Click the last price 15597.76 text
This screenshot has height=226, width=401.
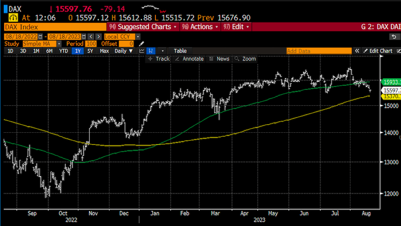point(73,9)
